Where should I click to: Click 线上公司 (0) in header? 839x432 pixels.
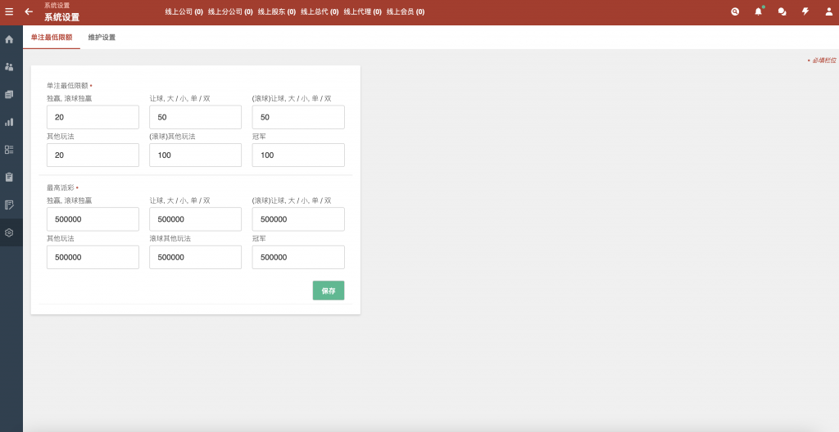[184, 12]
